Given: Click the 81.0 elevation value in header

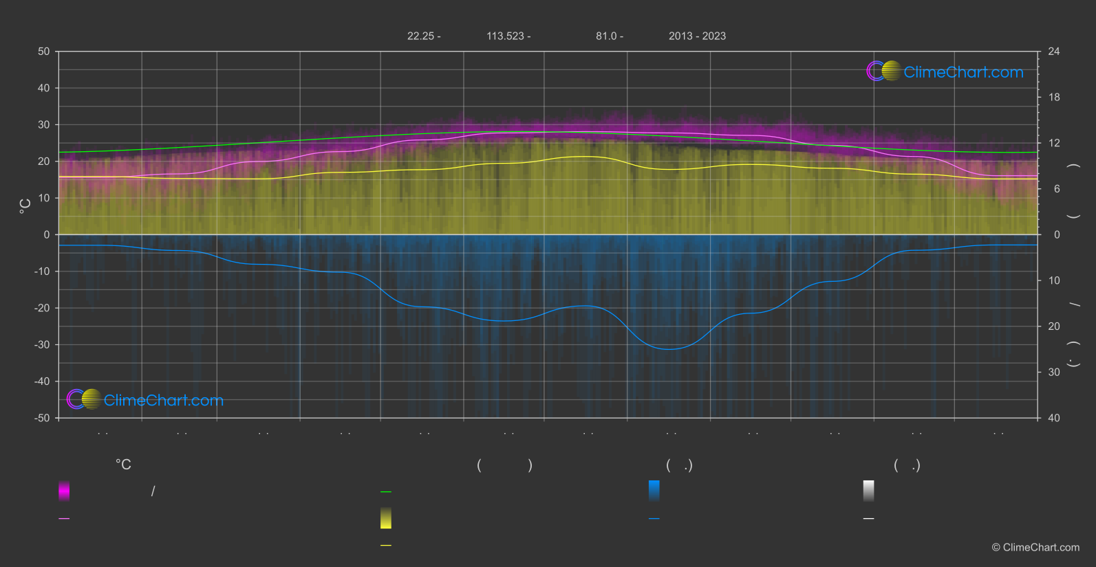Looking at the screenshot, I should point(606,36).
